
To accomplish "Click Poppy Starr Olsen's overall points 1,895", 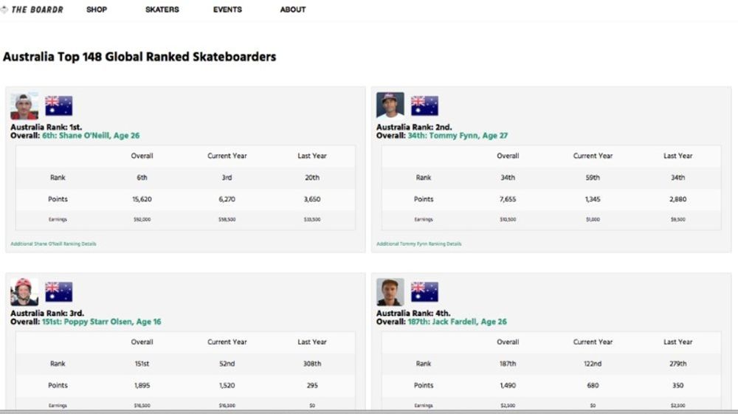I will click(142, 385).
